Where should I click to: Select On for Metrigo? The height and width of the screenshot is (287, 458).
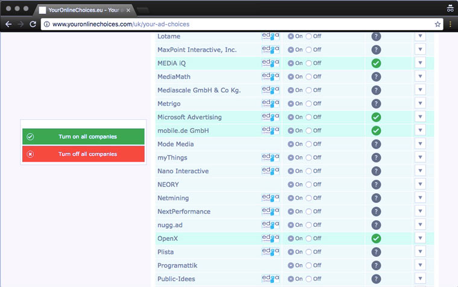pos(290,103)
